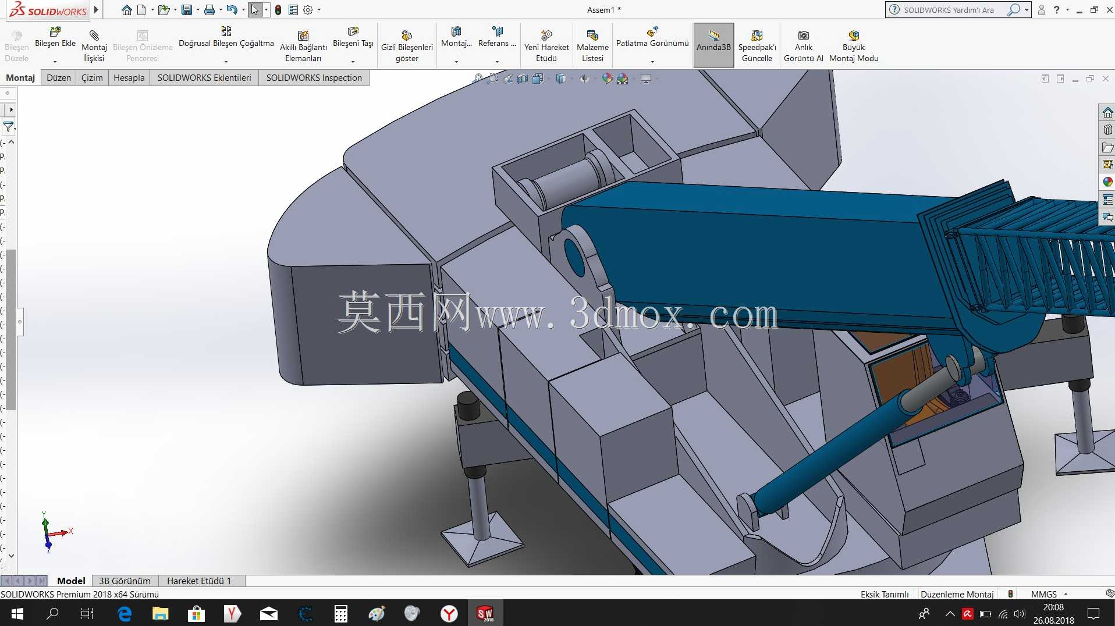
Task: Click the Patlatma Görünümü exploded view tool
Action: pos(652,37)
